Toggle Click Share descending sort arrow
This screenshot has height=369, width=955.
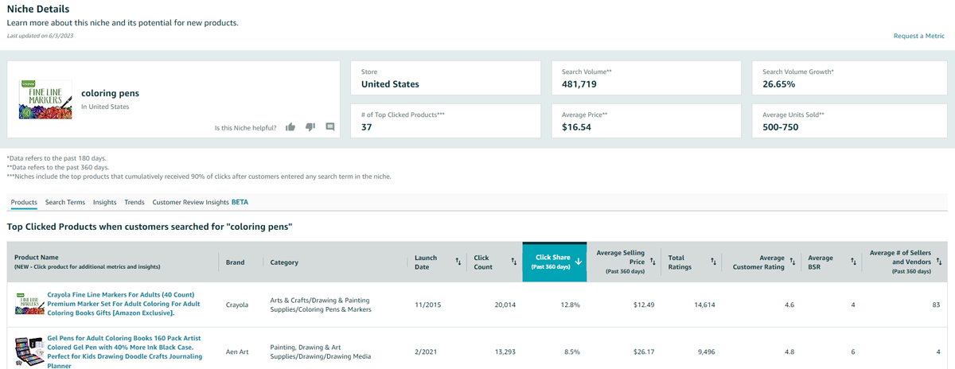[x=578, y=261]
